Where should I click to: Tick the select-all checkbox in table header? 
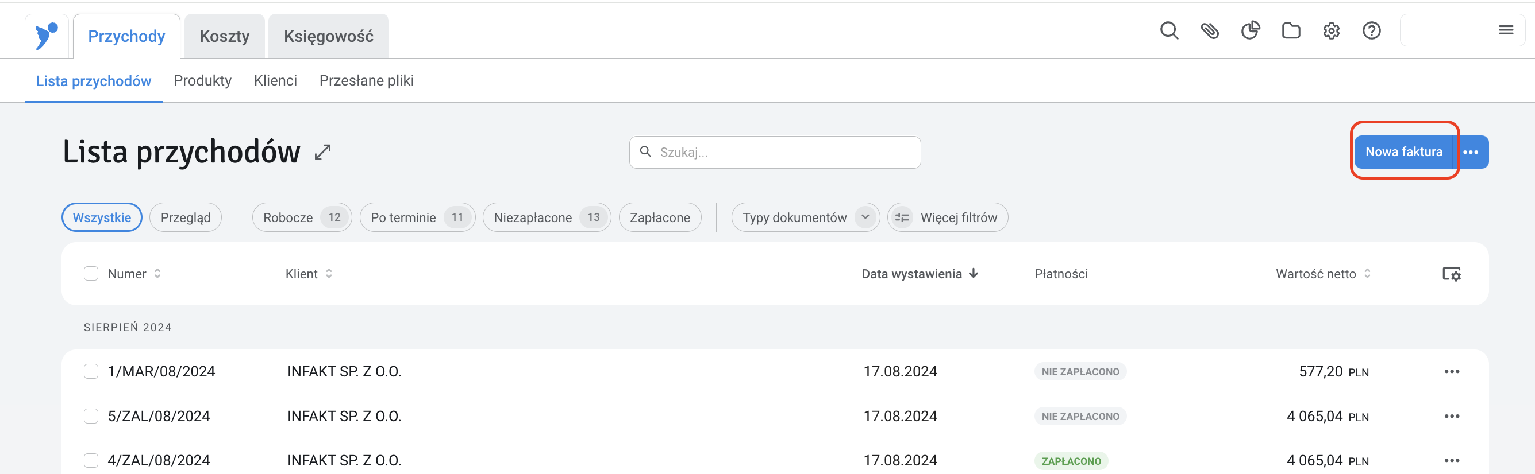point(91,274)
